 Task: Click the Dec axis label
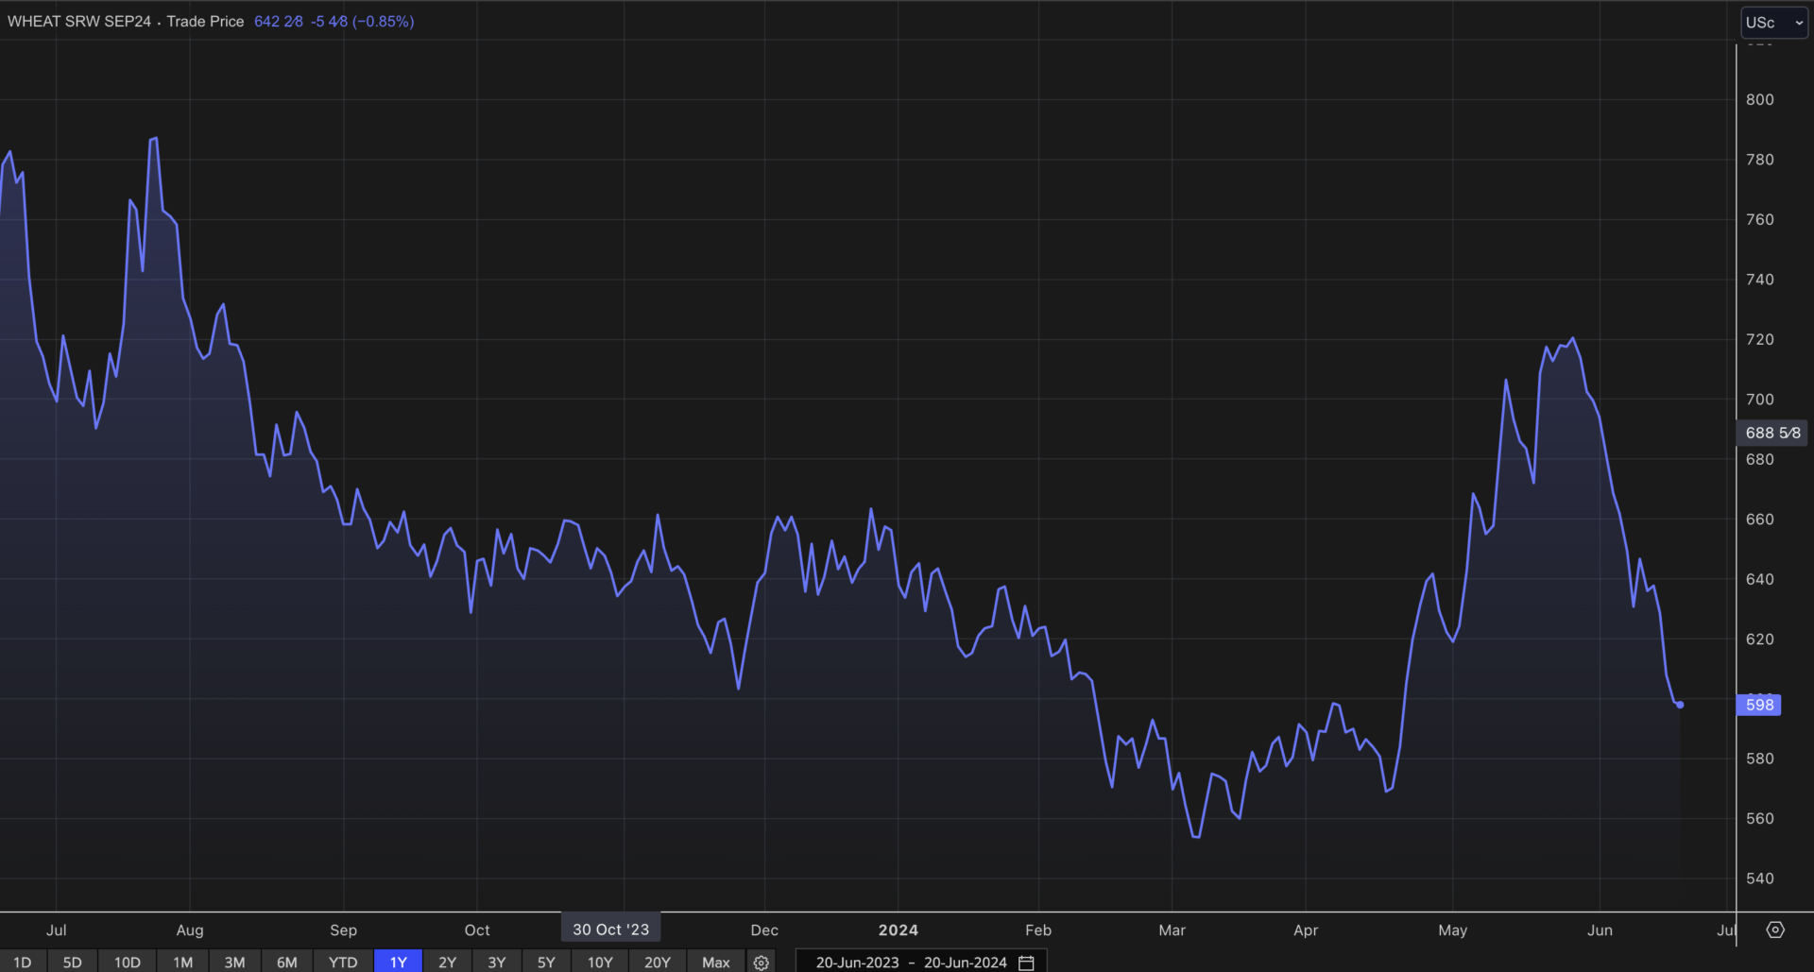[x=764, y=929]
